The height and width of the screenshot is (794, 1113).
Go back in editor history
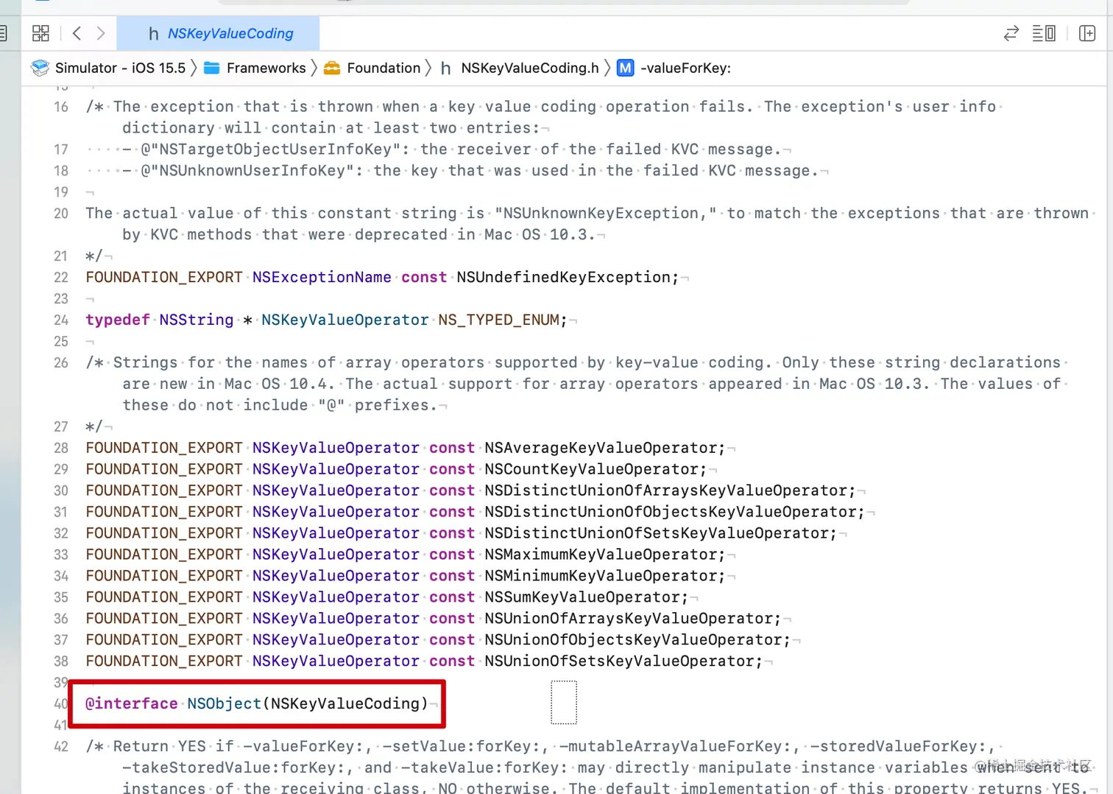tap(77, 33)
